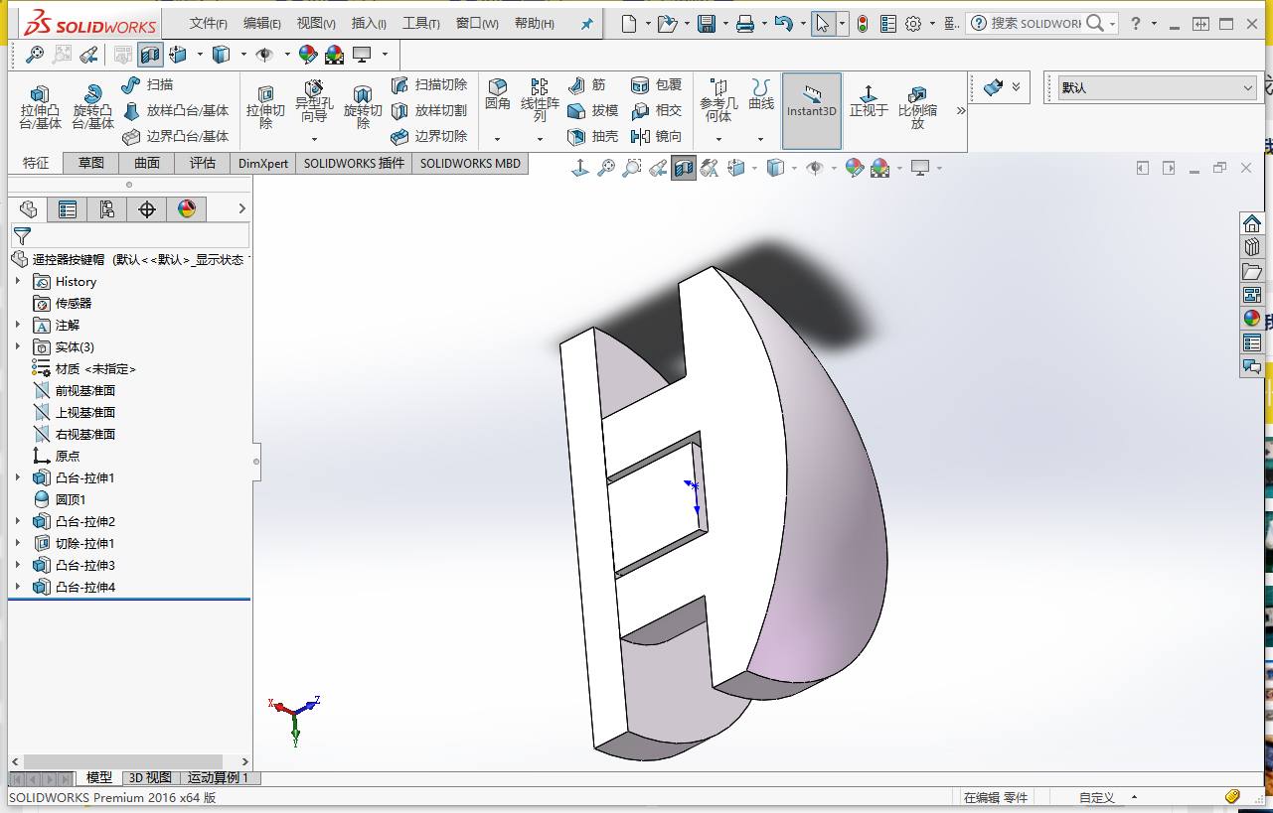Open the Curves (曲线) tool

(x=761, y=95)
